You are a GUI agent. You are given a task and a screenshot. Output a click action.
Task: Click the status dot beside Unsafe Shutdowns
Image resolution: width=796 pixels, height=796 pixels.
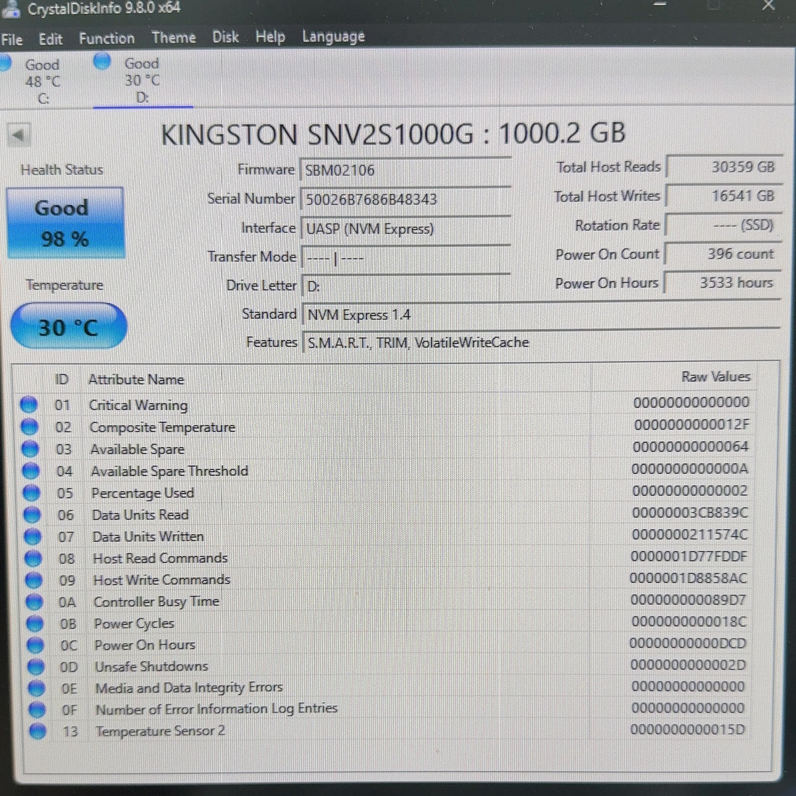(x=36, y=667)
